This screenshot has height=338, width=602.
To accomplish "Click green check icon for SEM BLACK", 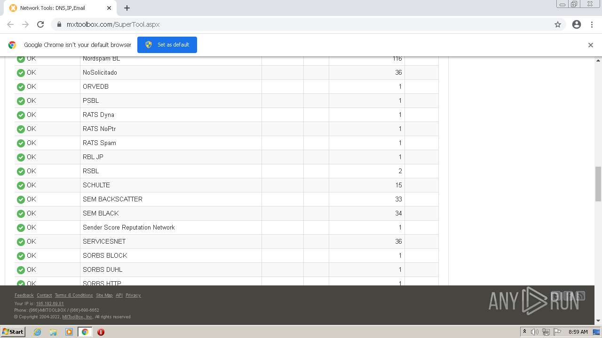I will click(x=21, y=214).
